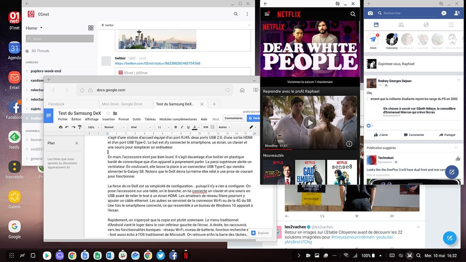The image size is (466, 262).
Task: Open the Insertion menu in Docs
Action: (109, 119)
